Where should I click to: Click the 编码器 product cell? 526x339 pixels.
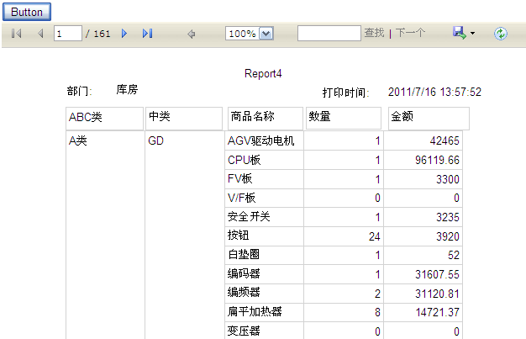(x=264, y=274)
